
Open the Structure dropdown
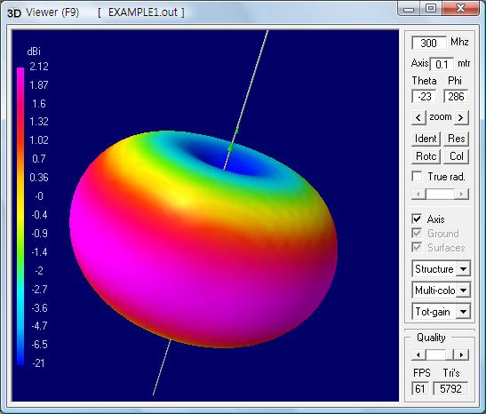tap(464, 269)
